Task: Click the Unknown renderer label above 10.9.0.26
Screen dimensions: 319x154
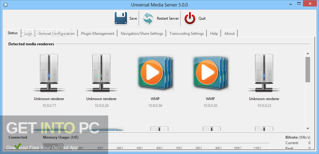Action: (101, 99)
